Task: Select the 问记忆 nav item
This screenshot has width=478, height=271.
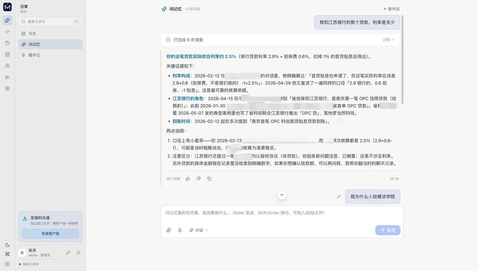Action: [x=50, y=44]
